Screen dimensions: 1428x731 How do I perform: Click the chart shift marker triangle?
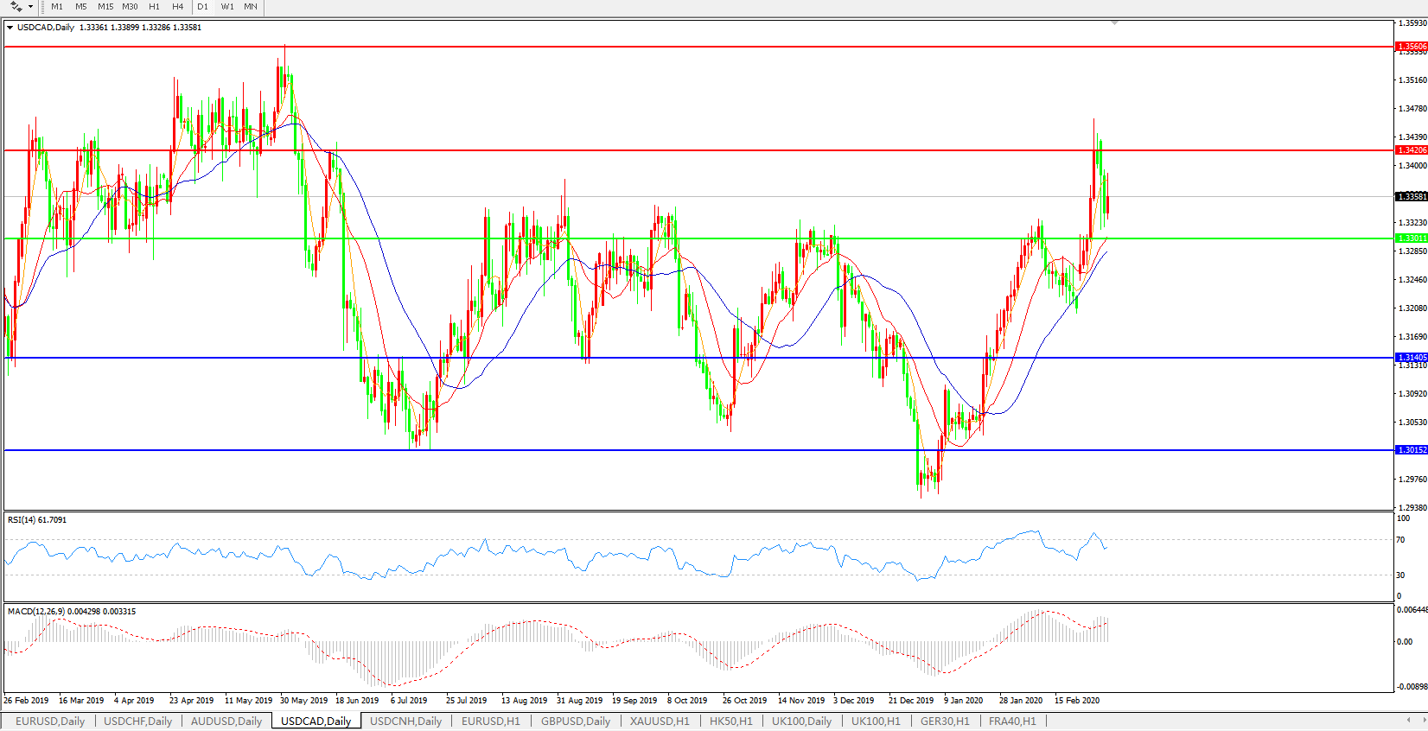coord(1114,22)
